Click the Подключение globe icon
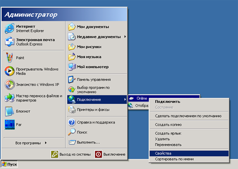Image resolution: width=238 pixels, height=169 pixels. [72, 99]
